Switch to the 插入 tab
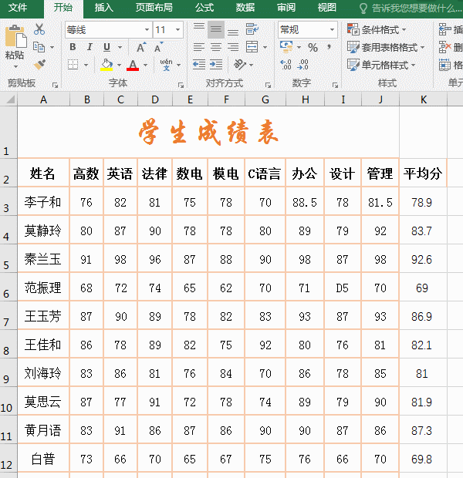463x478 pixels. click(x=104, y=7)
